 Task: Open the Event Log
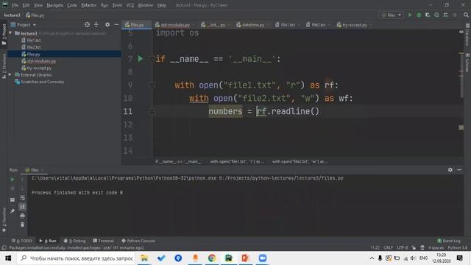click(x=449, y=241)
